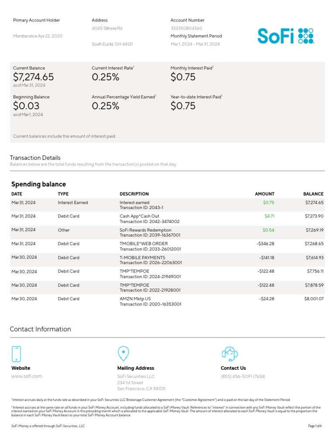
Task: Click the DESCRIPTION column header
Action: [x=134, y=194]
